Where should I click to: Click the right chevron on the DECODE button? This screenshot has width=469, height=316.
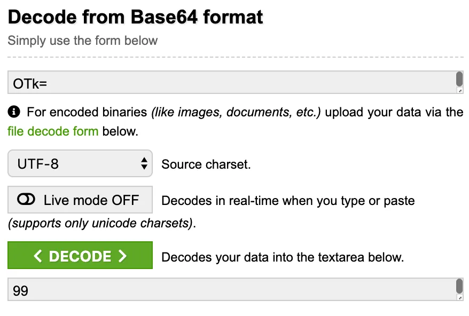123,256
